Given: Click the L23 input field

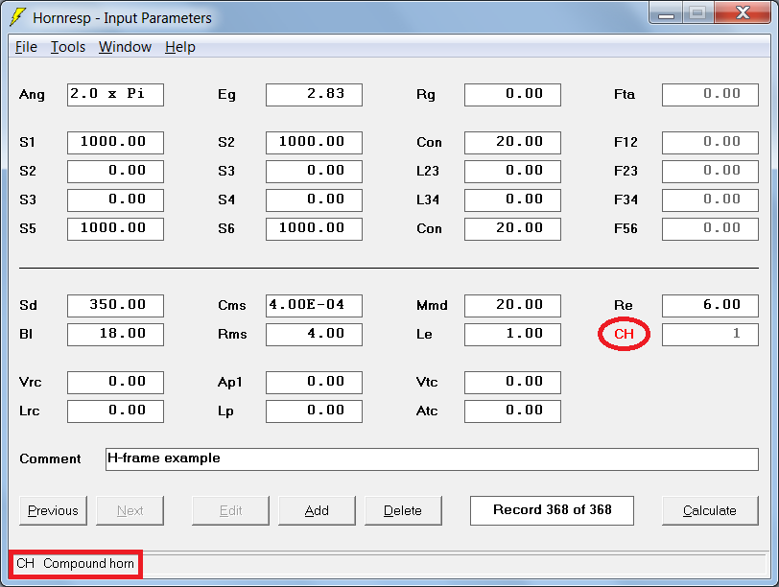Looking at the screenshot, I should point(512,172).
